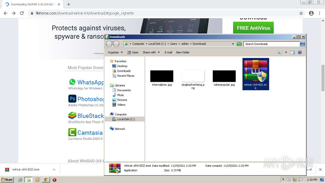Screen dimensions: 325x183
Task: Click winrar-x64-602.exe in Chrome download bar
Action: click(26, 170)
